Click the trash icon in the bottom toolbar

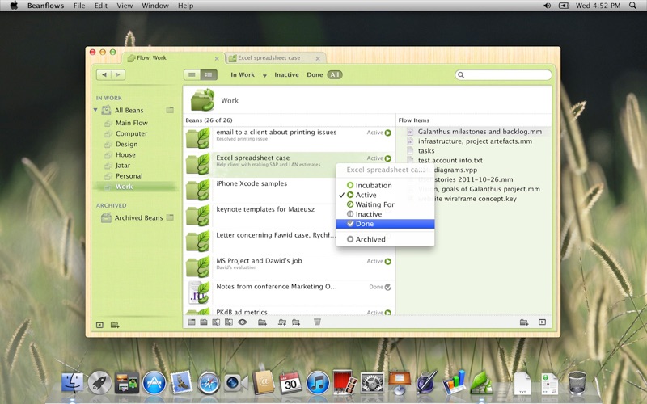click(x=317, y=322)
